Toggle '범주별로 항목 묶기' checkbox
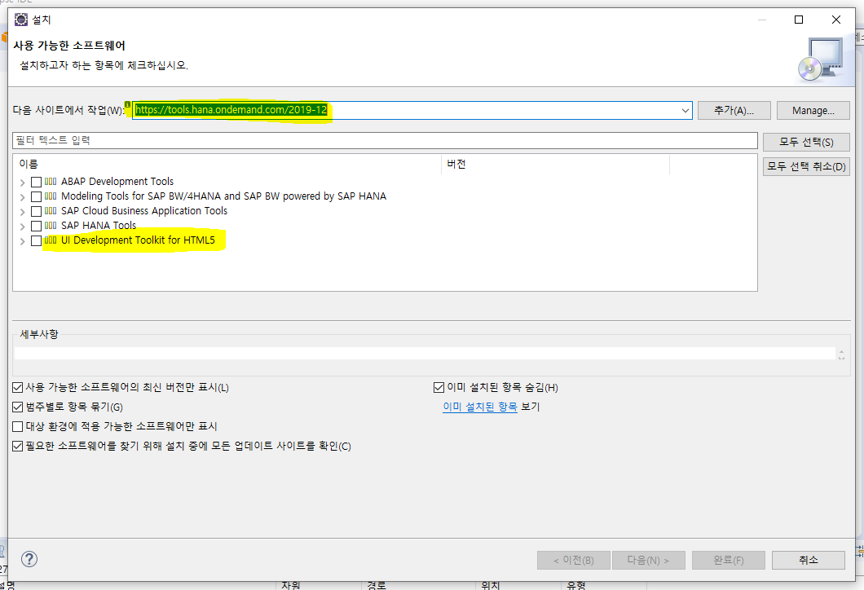 (18, 407)
